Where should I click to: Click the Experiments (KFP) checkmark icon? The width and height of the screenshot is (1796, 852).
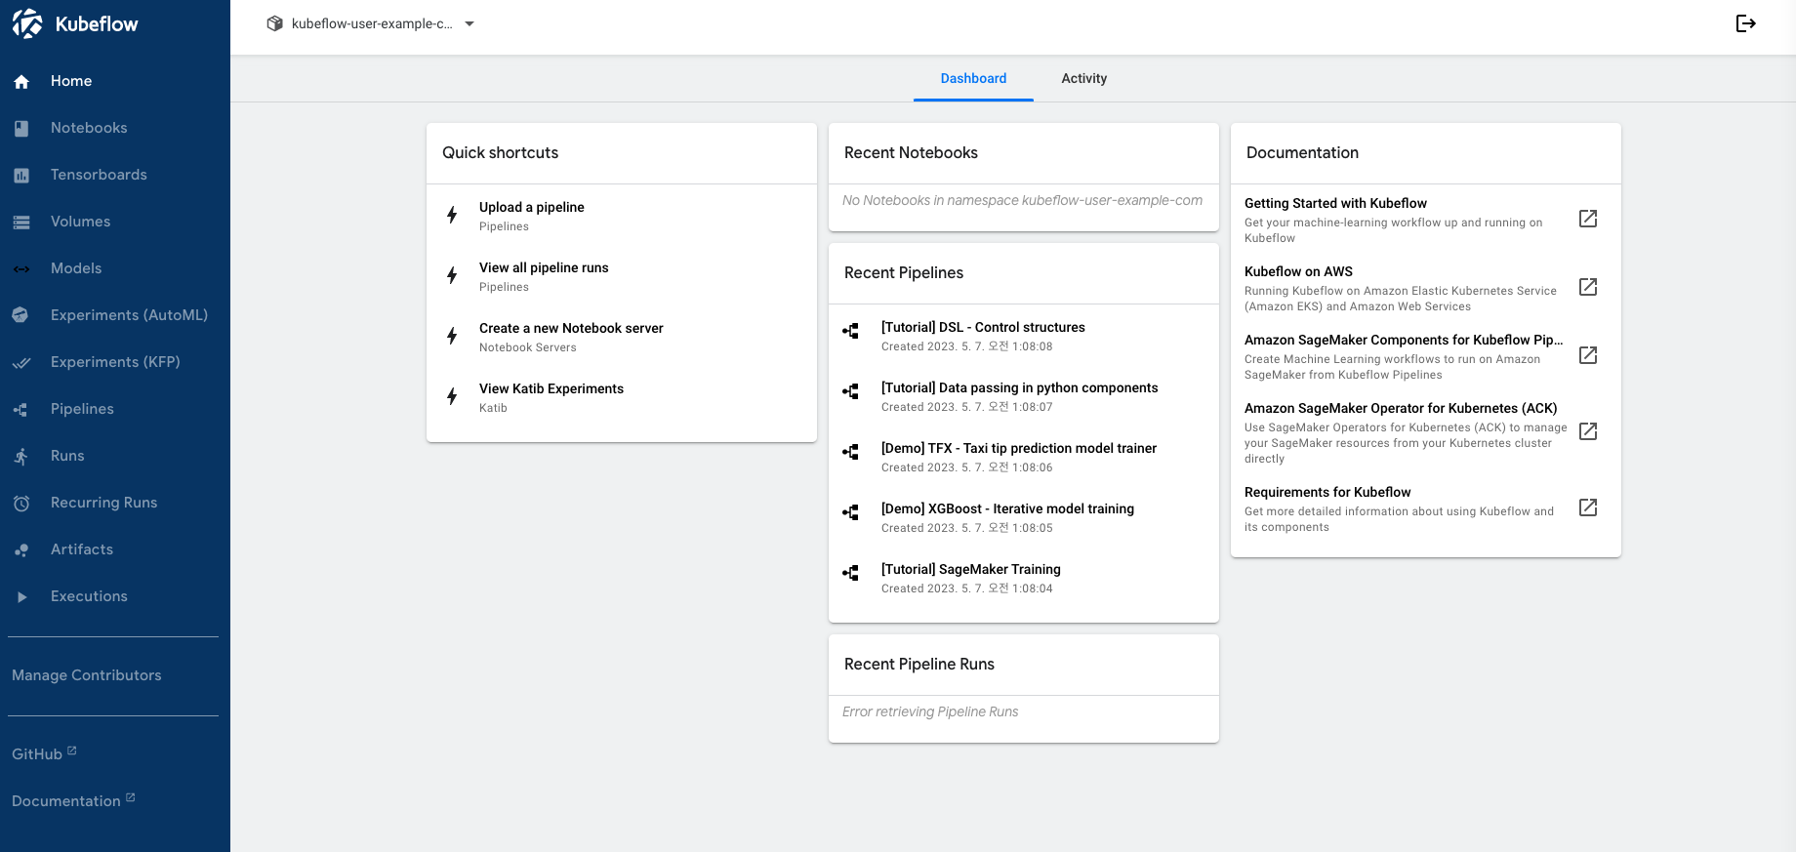[x=21, y=363]
